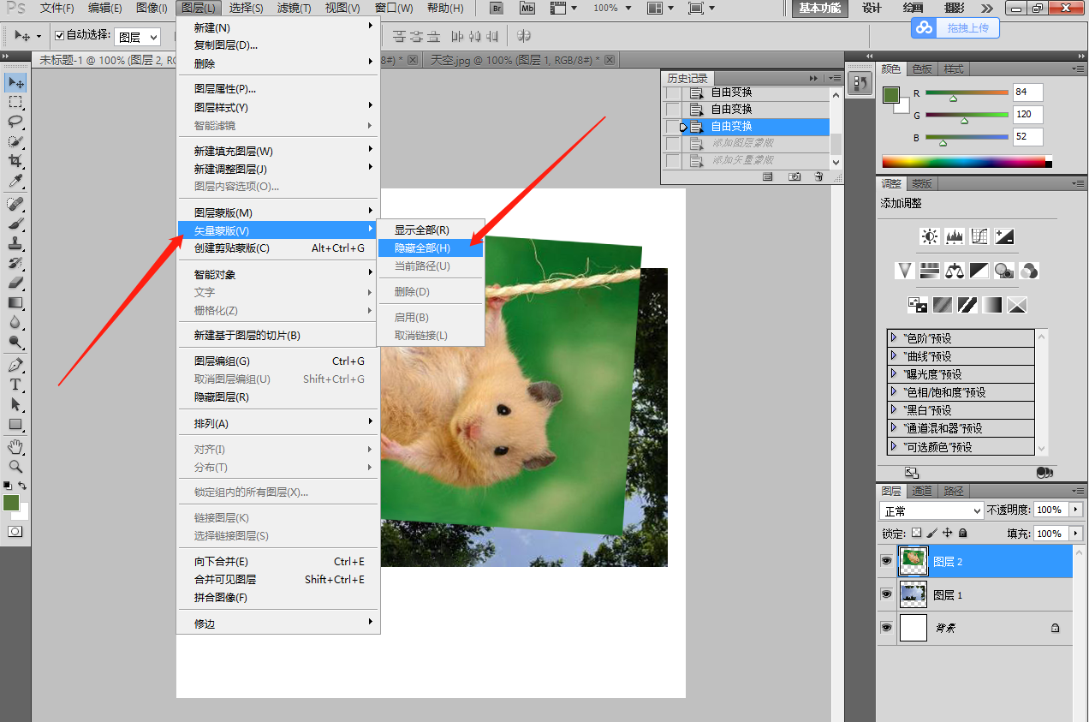Select the Rectangle shape tool
The image size is (1089, 722).
[15, 425]
